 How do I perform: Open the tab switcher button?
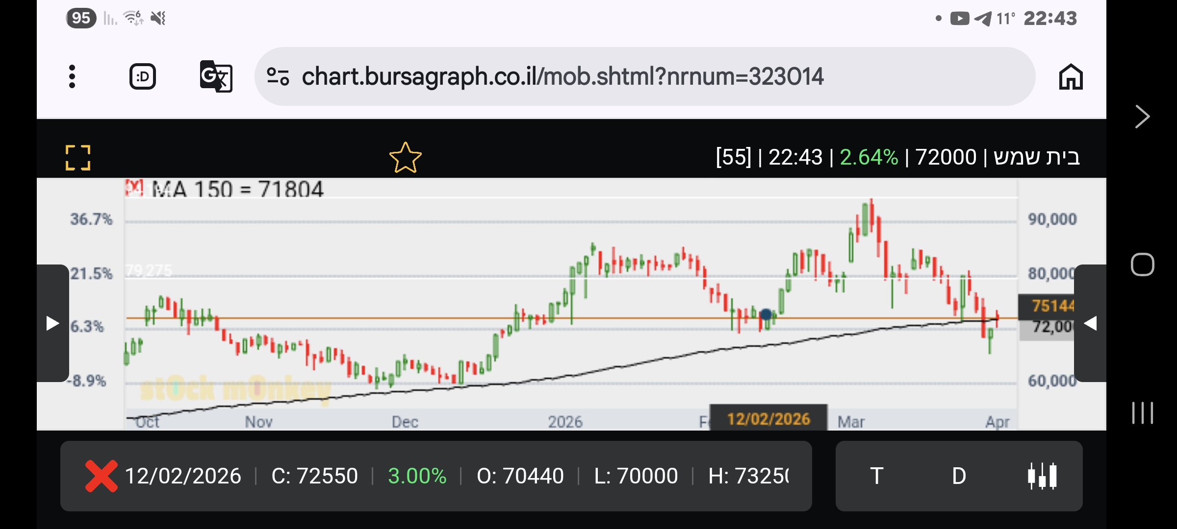tap(143, 76)
